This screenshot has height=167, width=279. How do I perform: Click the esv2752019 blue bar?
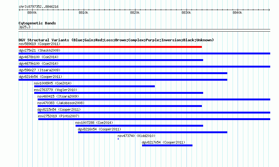click(x=154, y=119)
